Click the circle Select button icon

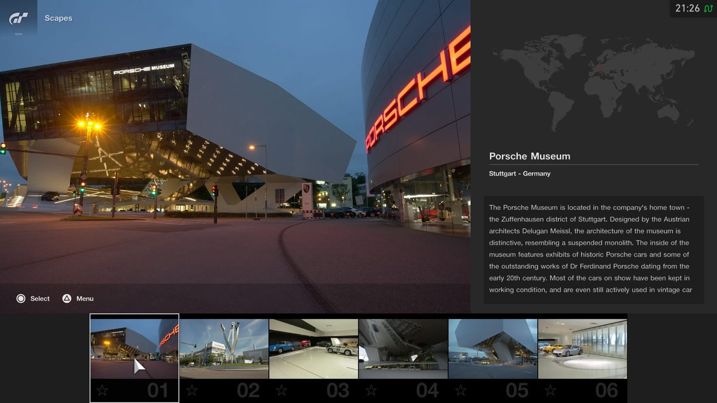21,299
